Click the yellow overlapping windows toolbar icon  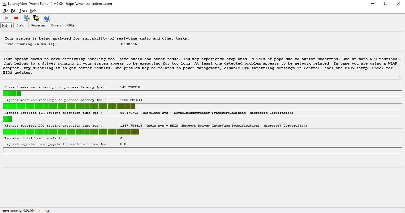pos(36,18)
